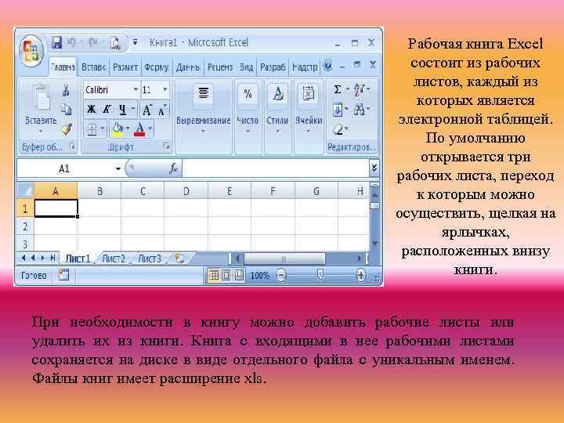Image resolution: width=564 pixels, height=423 pixels.
Task: Click the AutoSum sigma icon
Action: pos(338,89)
